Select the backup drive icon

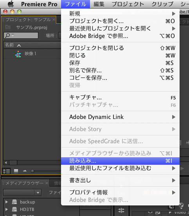(x=14, y=202)
